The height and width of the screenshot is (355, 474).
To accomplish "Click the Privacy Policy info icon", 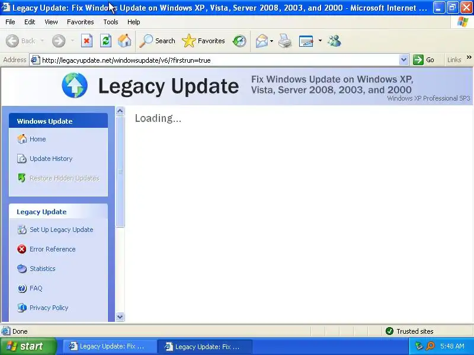I will 22,308.
